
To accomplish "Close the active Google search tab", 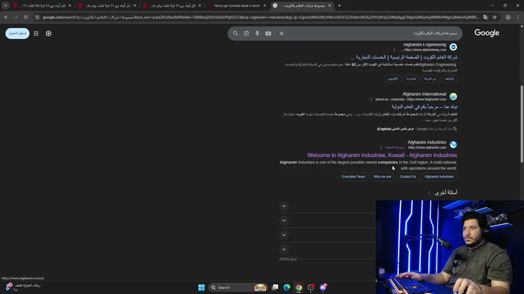I will pos(330,6).
